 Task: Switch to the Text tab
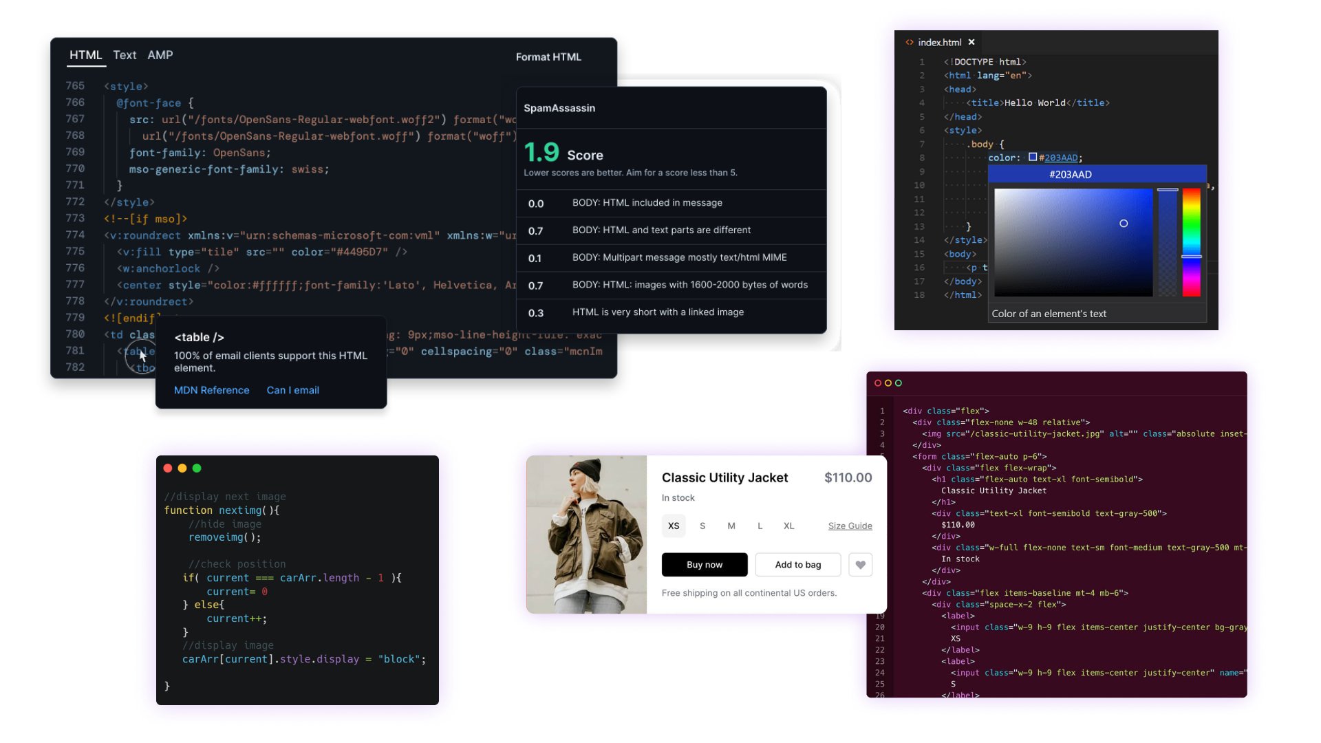(125, 55)
